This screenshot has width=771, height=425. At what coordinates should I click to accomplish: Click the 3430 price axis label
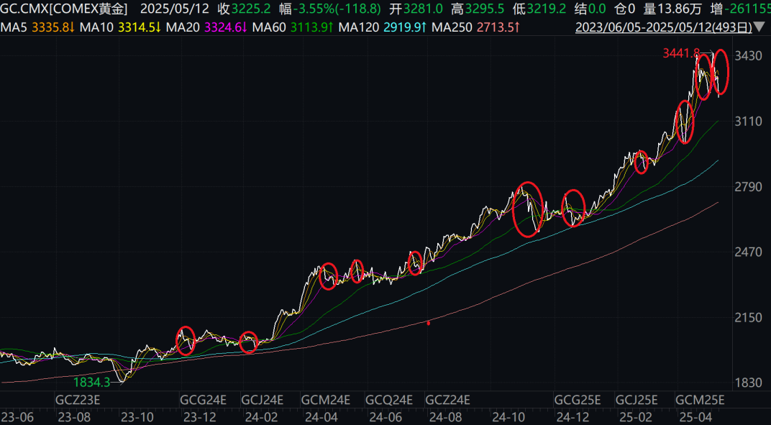pyautogui.click(x=749, y=57)
